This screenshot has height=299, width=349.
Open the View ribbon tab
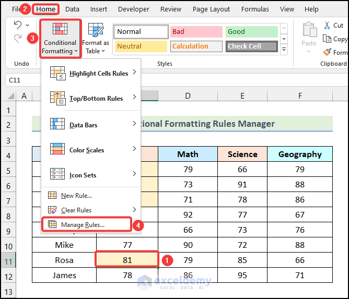click(x=287, y=9)
